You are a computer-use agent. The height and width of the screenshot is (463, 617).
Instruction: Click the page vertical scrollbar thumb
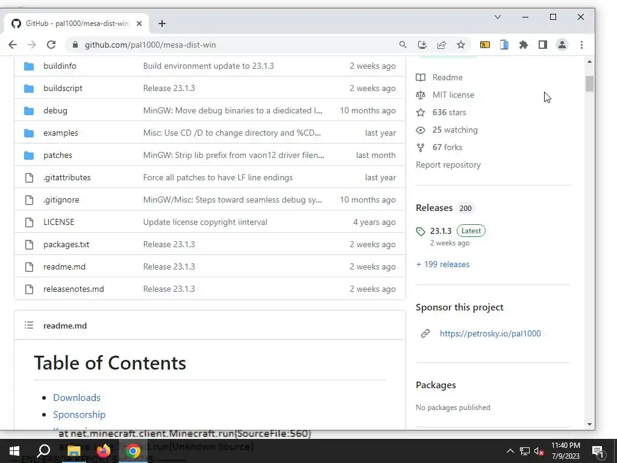point(589,84)
